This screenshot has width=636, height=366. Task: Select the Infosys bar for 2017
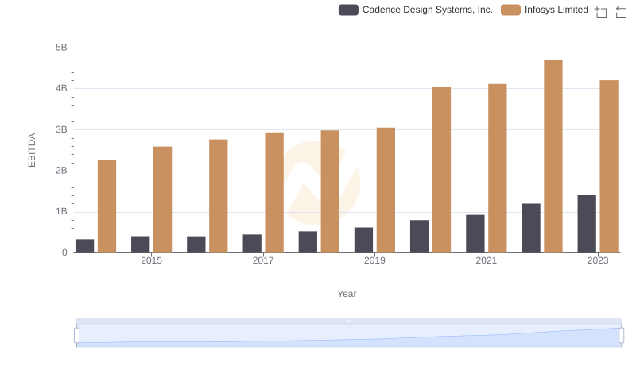point(274,193)
